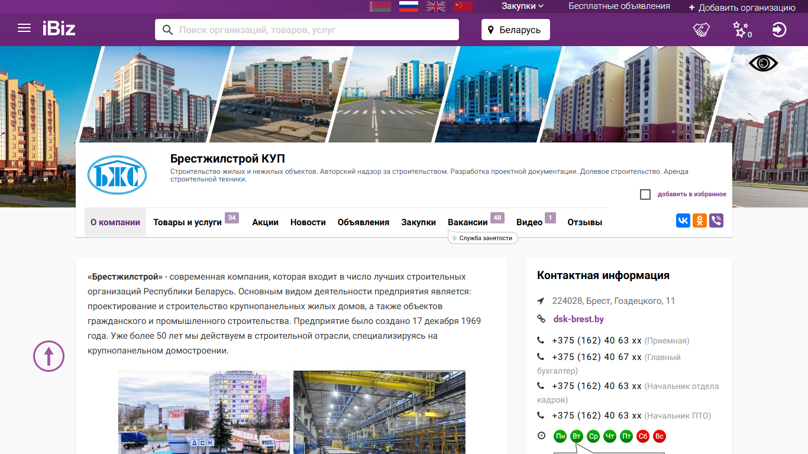Open the company Закупки tab
Screen dimensions: 808x454
(418, 222)
